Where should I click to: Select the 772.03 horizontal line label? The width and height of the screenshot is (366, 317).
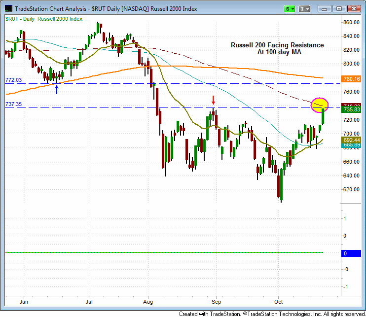coord(13,80)
